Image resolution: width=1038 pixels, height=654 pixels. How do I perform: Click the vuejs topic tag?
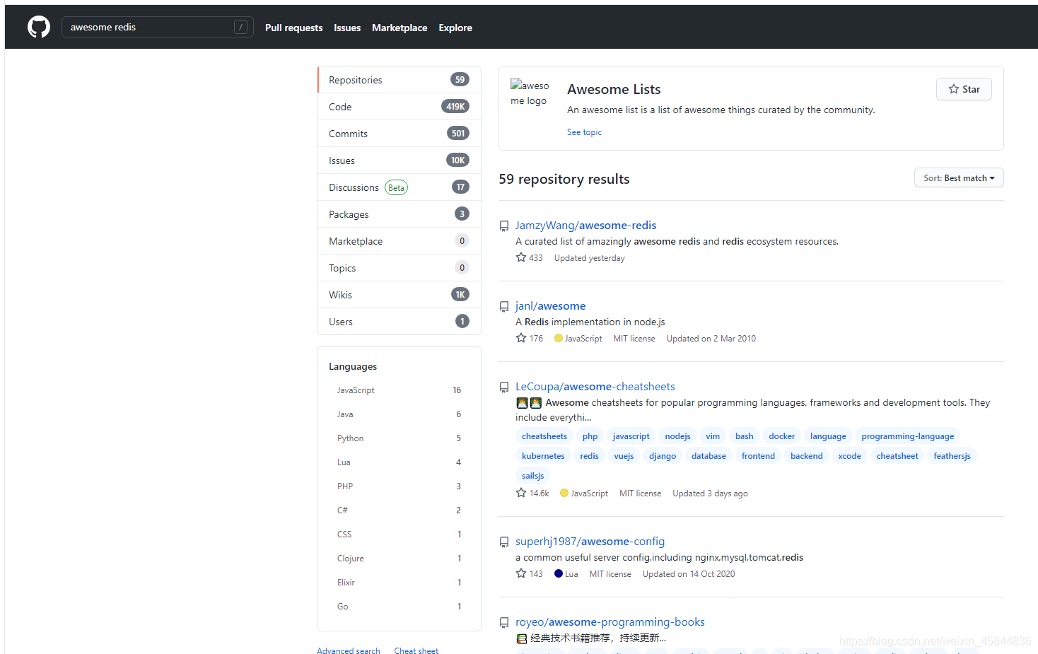[x=624, y=456]
